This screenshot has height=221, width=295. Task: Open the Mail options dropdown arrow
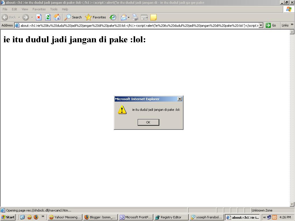(129, 17)
